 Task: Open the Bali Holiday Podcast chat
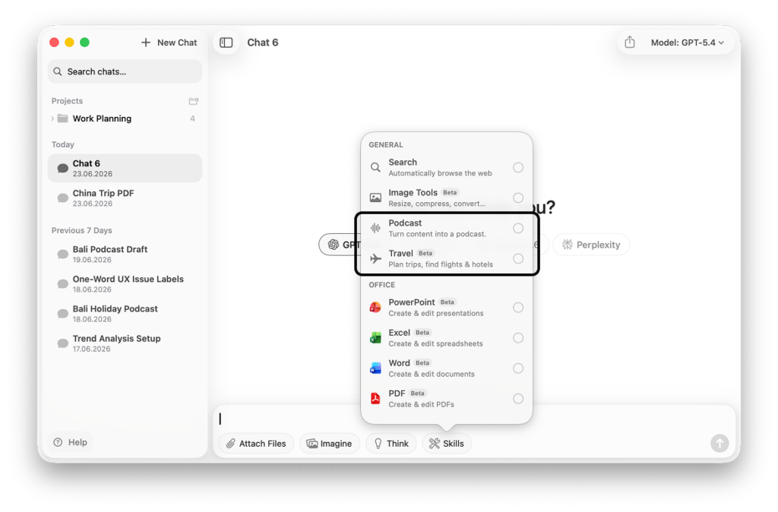coord(125,314)
